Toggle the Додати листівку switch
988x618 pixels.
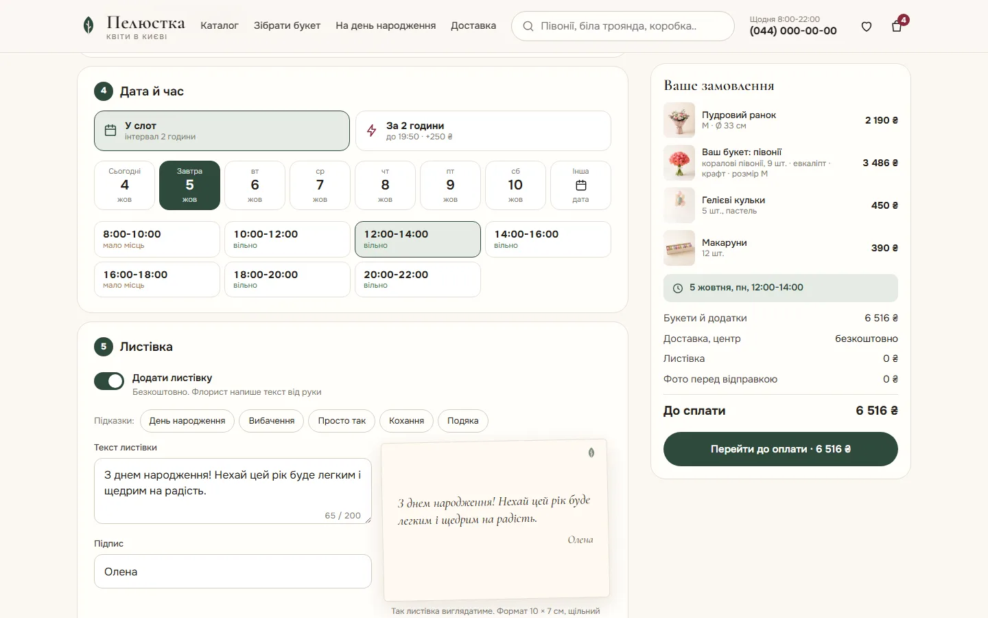click(x=109, y=381)
